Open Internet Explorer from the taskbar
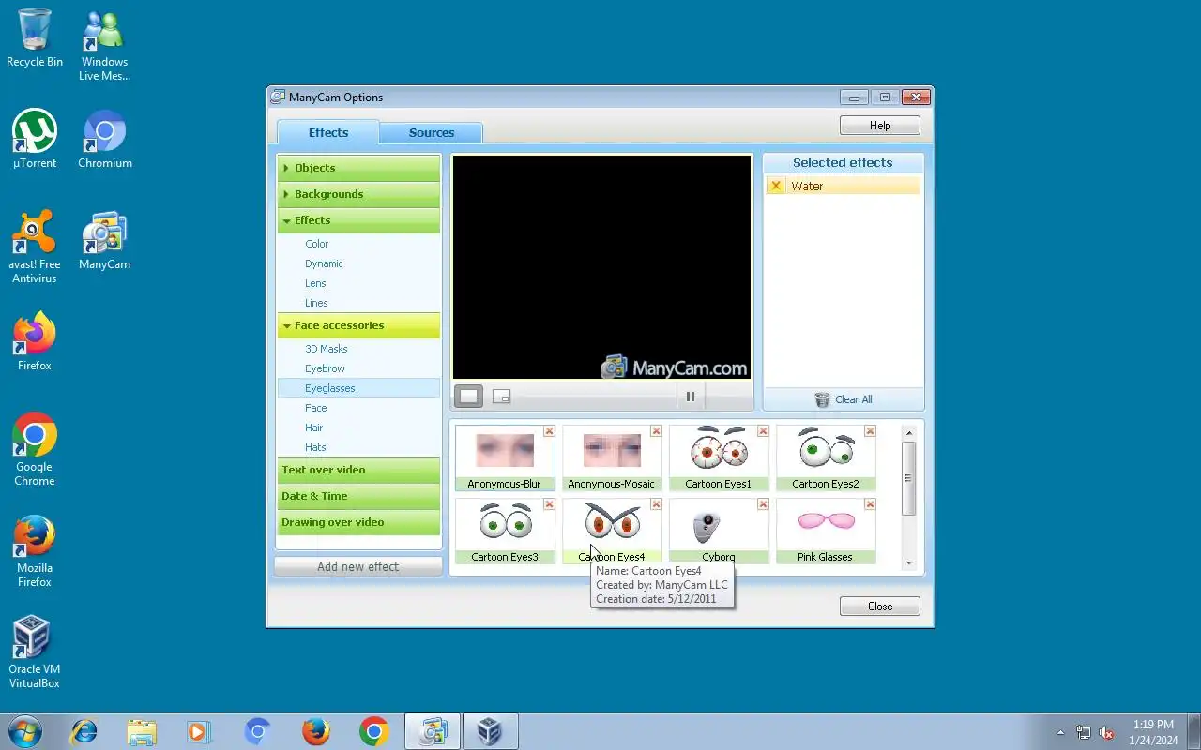The image size is (1201, 750). point(84,731)
